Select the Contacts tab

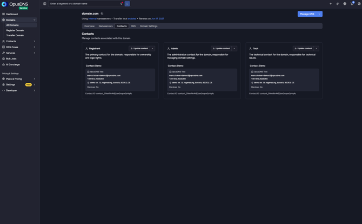pos(122,26)
